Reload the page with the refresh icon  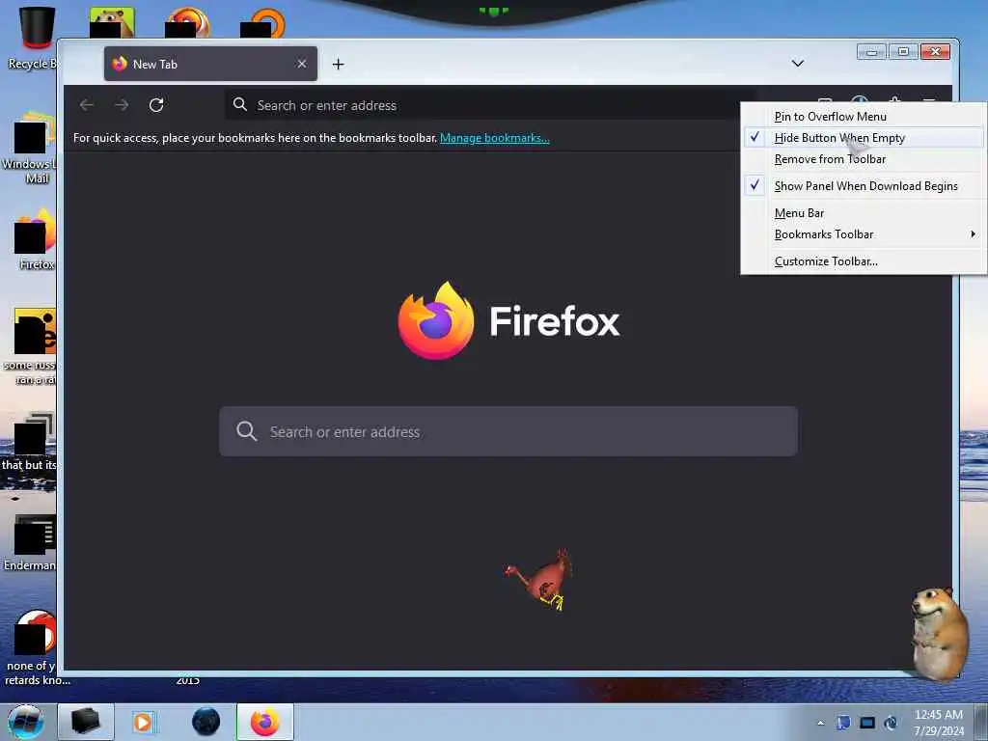pyautogui.click(x=156, y=105)
